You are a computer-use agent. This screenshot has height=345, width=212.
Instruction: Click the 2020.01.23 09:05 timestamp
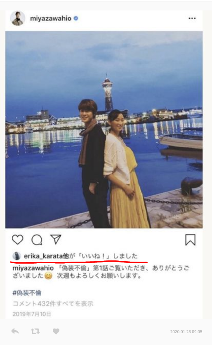pyautogui.click(x=186, y=331)
